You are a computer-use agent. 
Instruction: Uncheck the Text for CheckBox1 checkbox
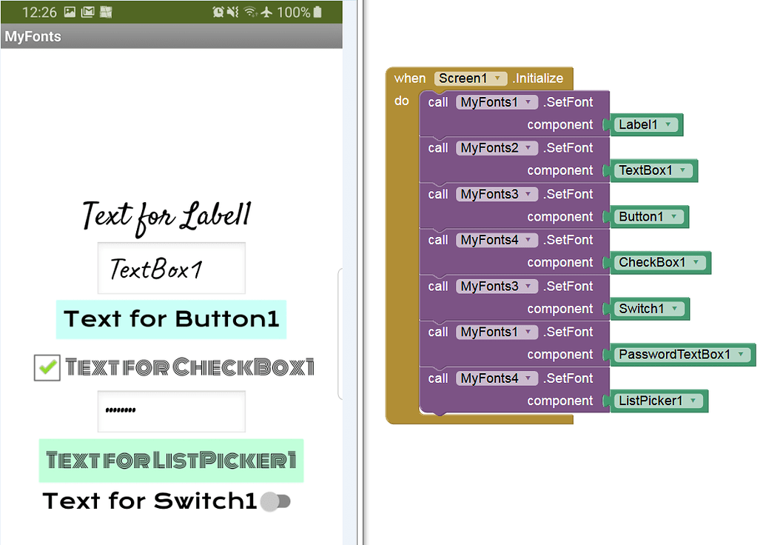point(47,367)
